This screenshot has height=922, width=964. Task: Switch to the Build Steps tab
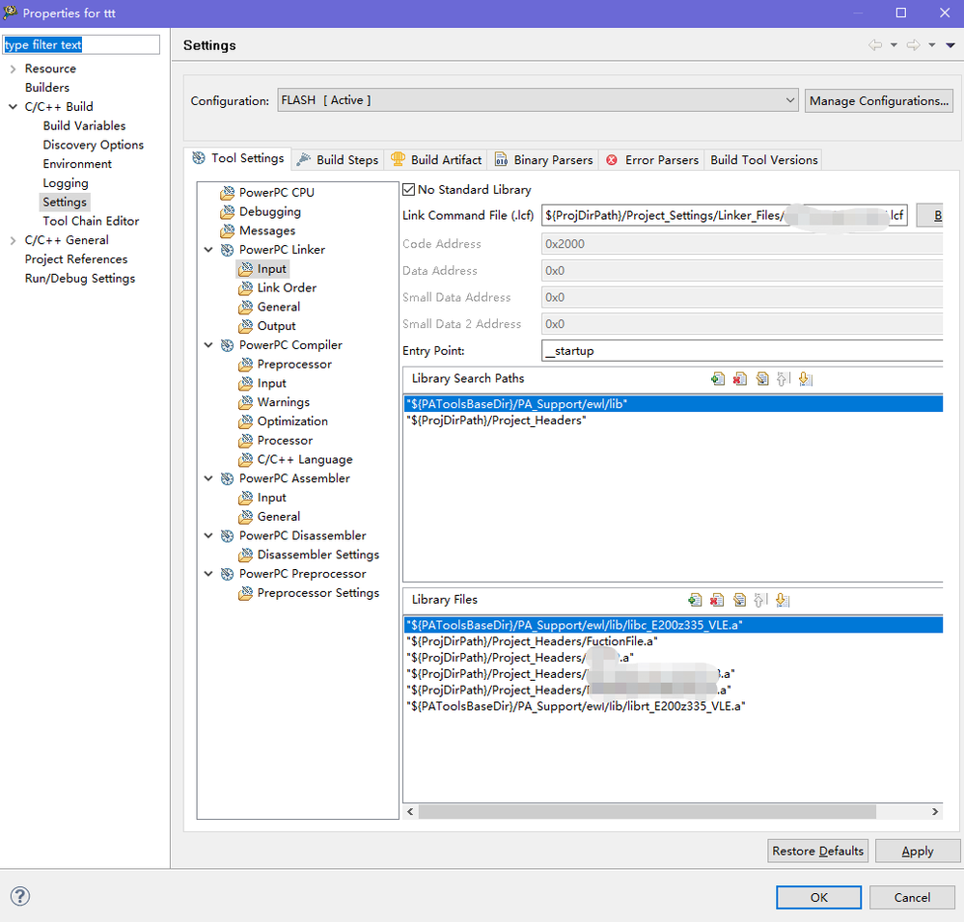(338, 160)
